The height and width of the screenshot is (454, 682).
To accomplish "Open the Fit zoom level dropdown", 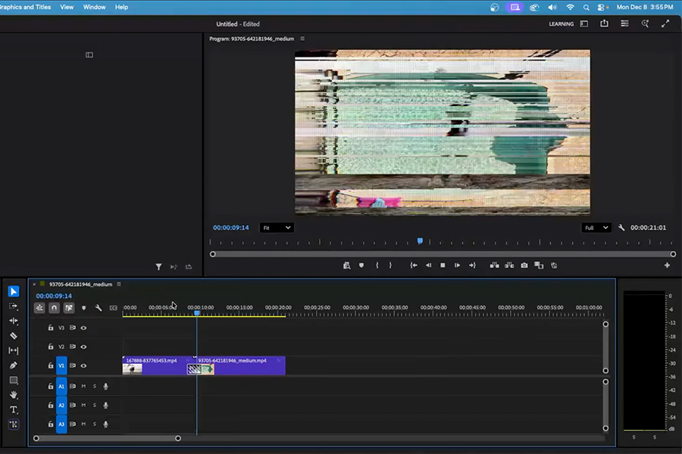I will [277, 227].
